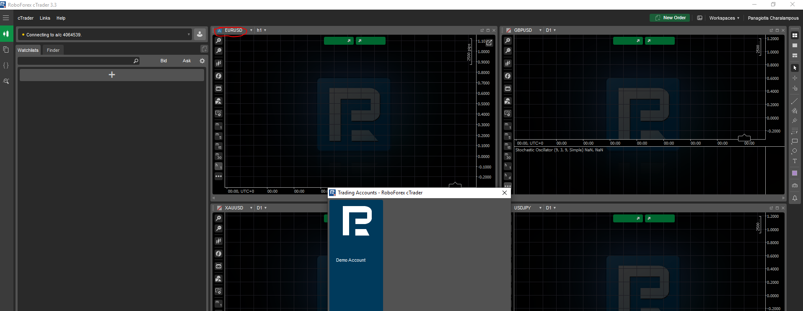Open the Copy section in left sidebar

(x=6, y=50)
